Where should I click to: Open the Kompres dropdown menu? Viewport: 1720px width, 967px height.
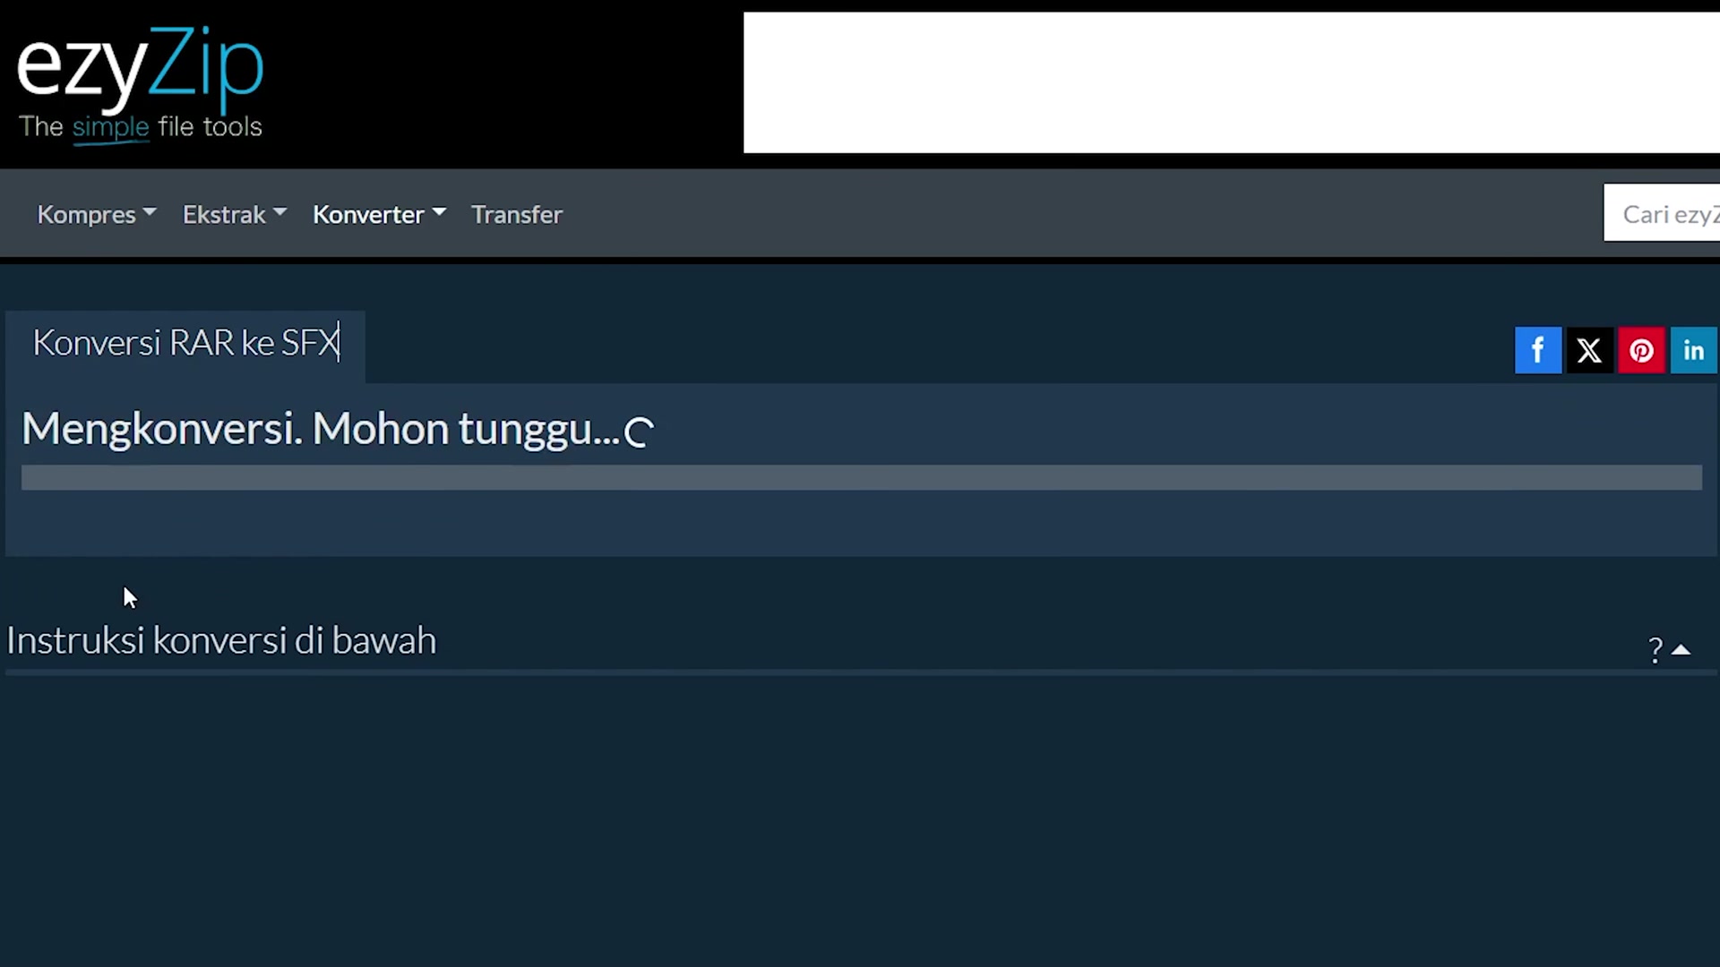(x=97, y=214)
